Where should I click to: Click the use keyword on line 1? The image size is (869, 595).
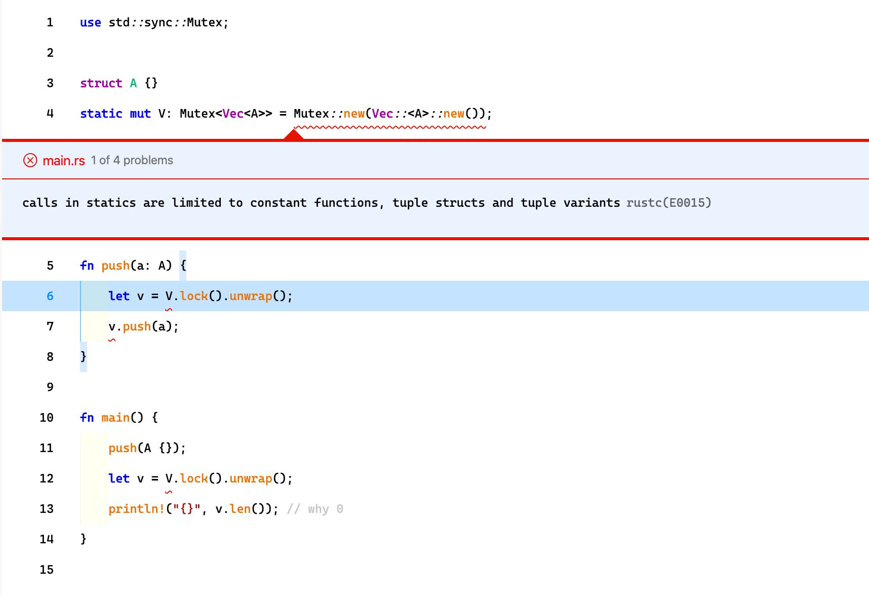click(x=90, y=23)
